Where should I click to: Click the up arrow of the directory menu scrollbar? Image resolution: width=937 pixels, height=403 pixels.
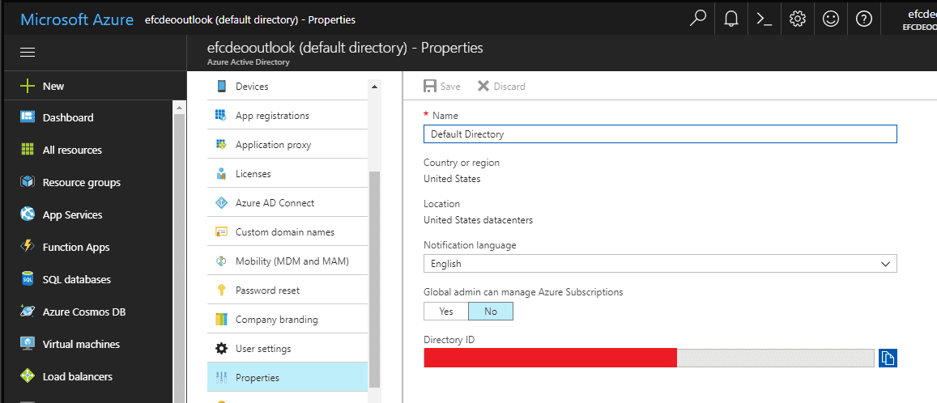[x=375, y=87]
